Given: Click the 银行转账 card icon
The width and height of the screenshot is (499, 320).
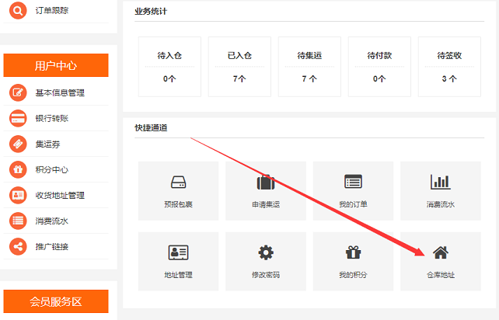Looking at the screenshot, I should [18, 119].
